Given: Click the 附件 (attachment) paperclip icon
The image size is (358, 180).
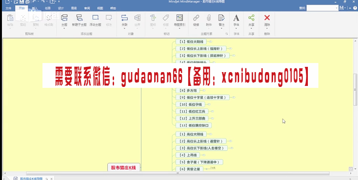Looking at the screenshot, I should (209, 18).
